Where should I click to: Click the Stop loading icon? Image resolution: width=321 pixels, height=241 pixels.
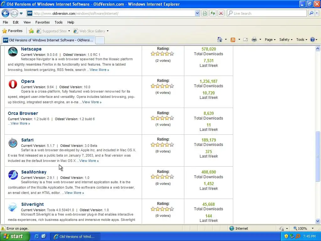[x=221, y=13]
